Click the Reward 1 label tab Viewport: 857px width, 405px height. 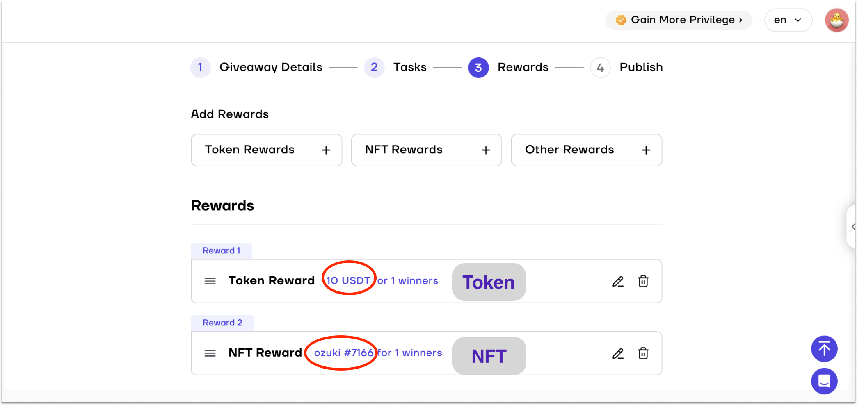click(x=222, y=251)
